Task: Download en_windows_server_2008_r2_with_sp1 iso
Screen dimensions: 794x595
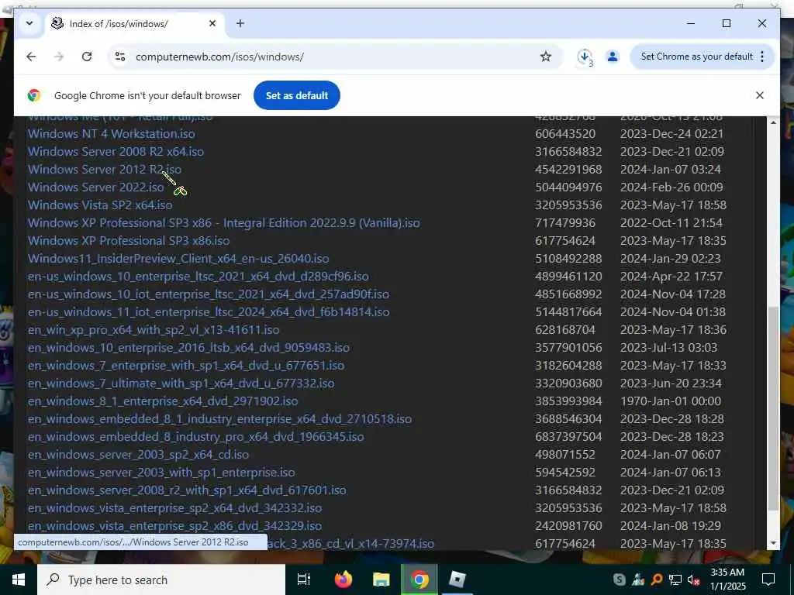Action: click(x=187, y=490)
